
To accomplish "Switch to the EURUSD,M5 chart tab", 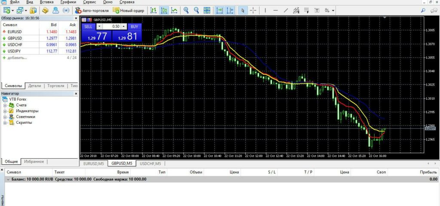I will pyautogui.click(x=94, y=164).
